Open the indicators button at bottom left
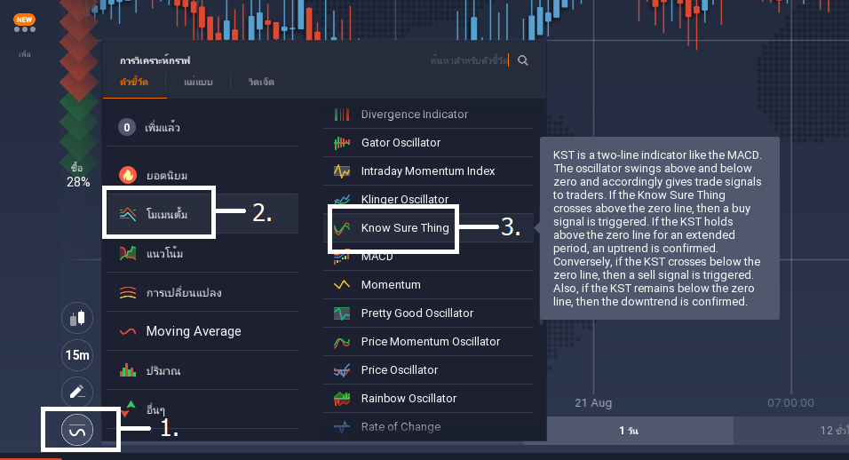The height and width of the screenshot is (460, 849). coord(77,430)
